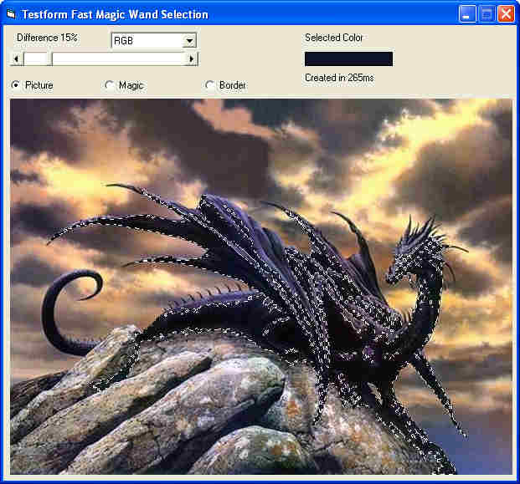
Task: Click the dark Selected Color swatch
Action: [348, 59]
